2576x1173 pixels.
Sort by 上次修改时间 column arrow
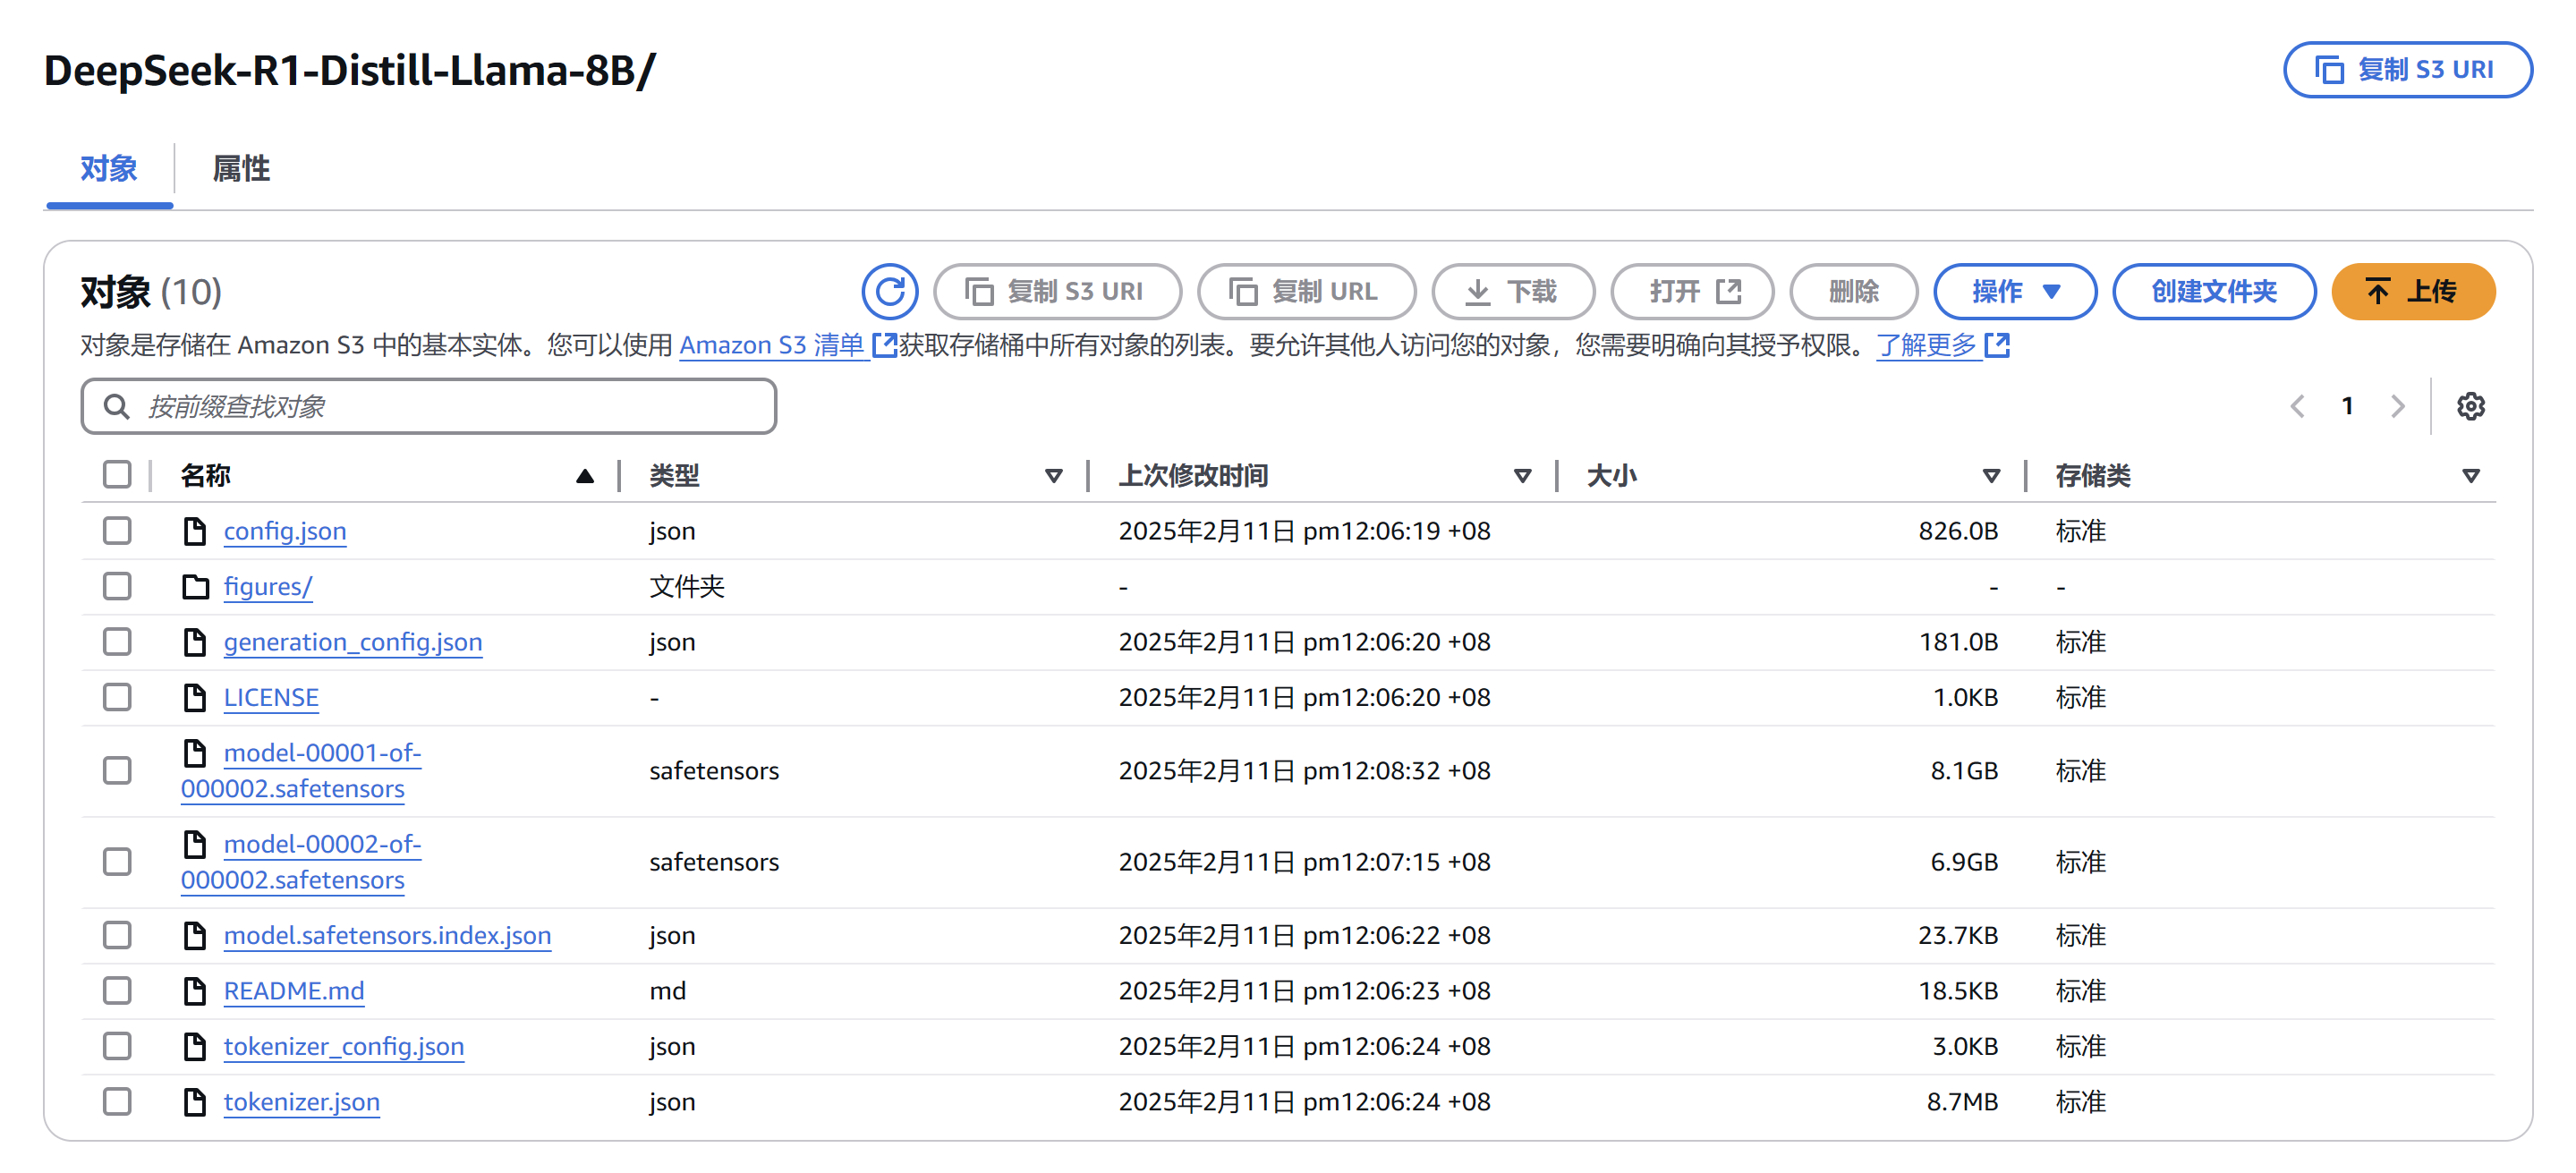(1521, 476)
